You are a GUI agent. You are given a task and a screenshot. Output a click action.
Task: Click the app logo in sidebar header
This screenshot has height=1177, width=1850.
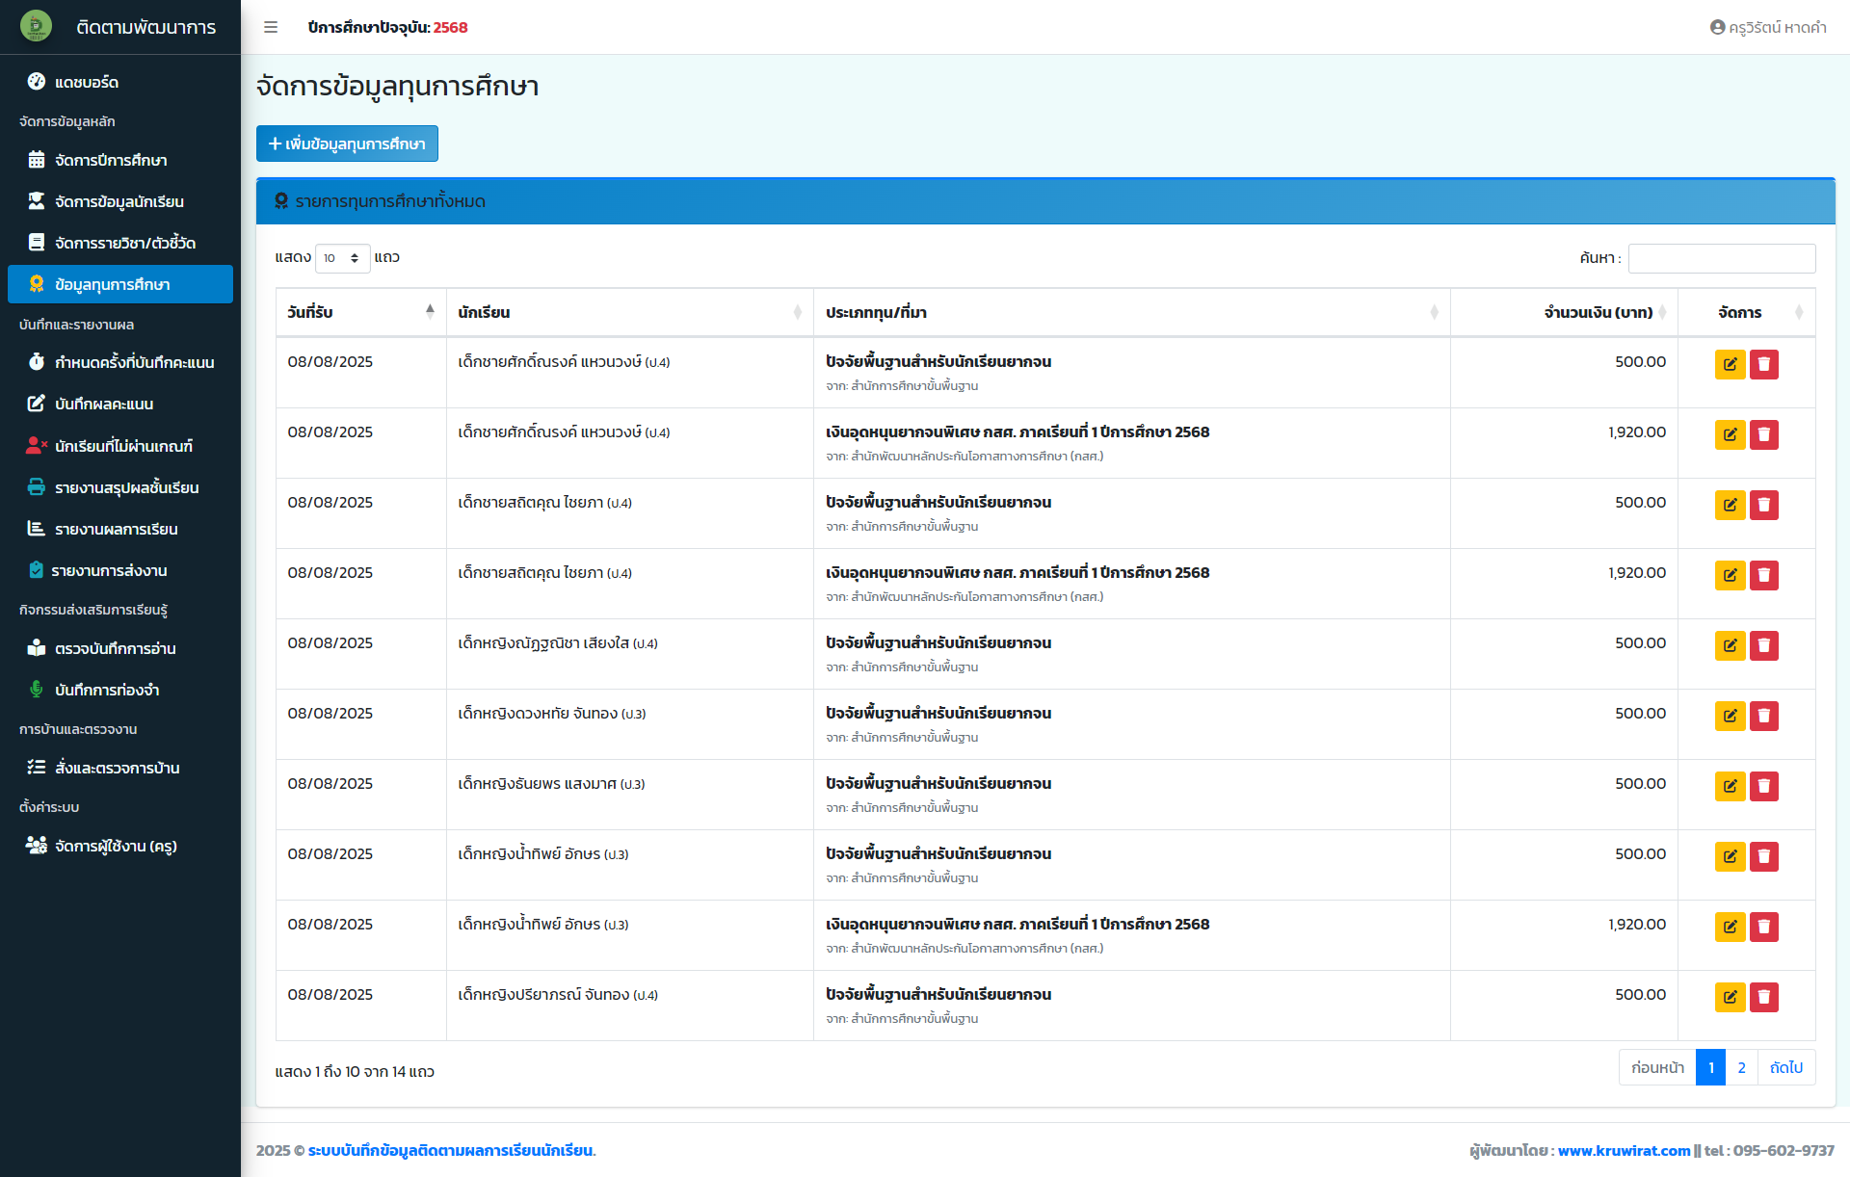(37, 26)
